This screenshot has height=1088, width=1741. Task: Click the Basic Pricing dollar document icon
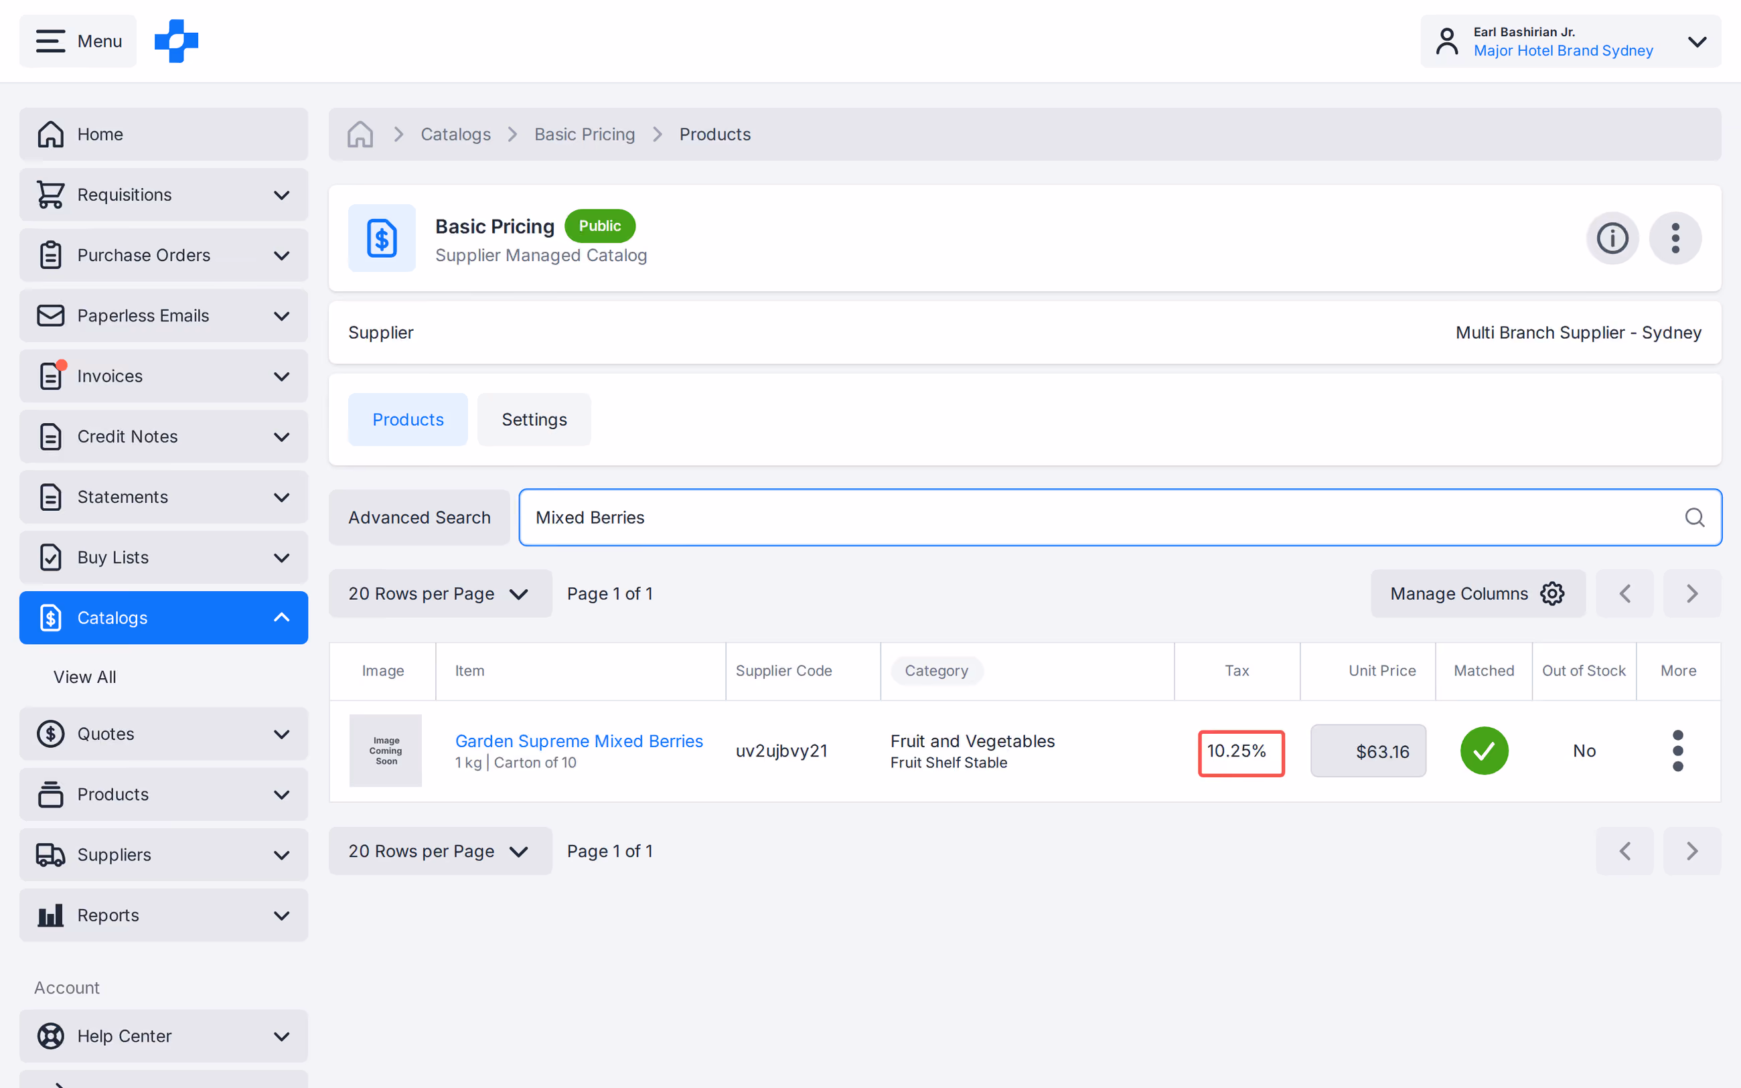[382, 238]
